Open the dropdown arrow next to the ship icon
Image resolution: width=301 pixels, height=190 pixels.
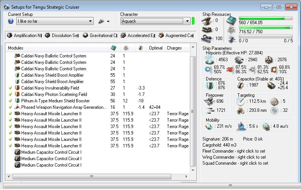[108, 22]
